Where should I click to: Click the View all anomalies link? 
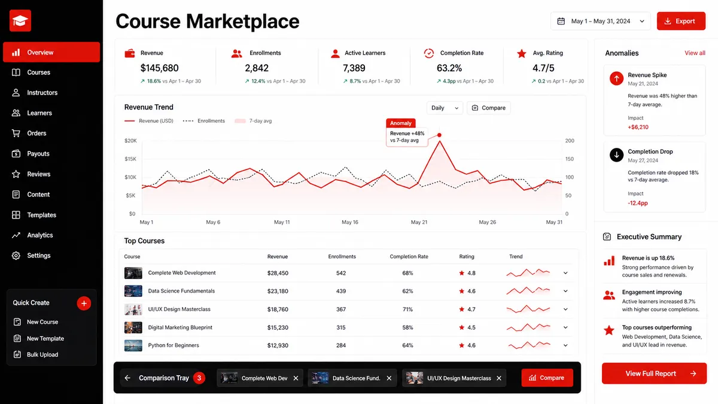coord(695,53)
